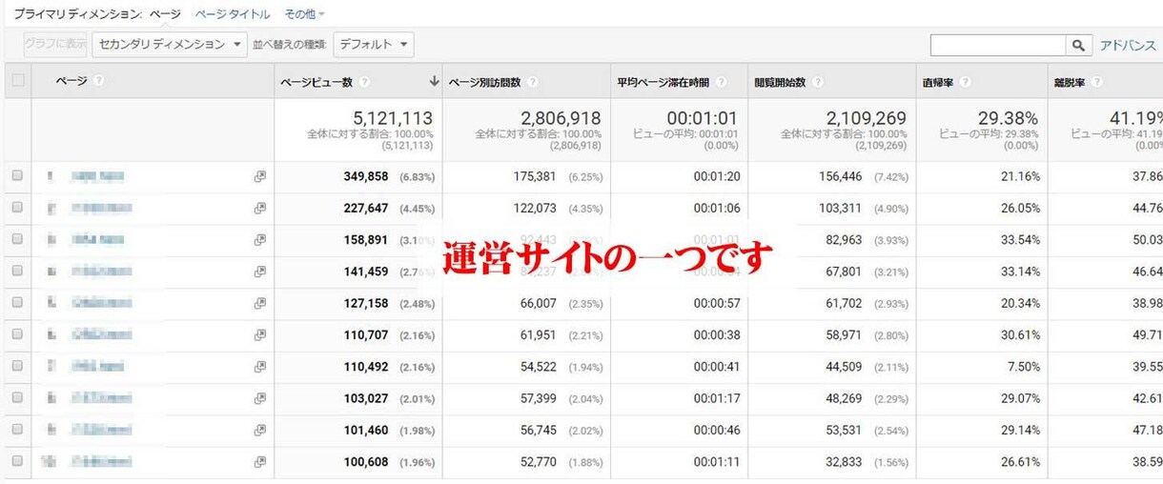
Task: Open page in new window for 227,647 row
Action: click(x=259, y=208)
